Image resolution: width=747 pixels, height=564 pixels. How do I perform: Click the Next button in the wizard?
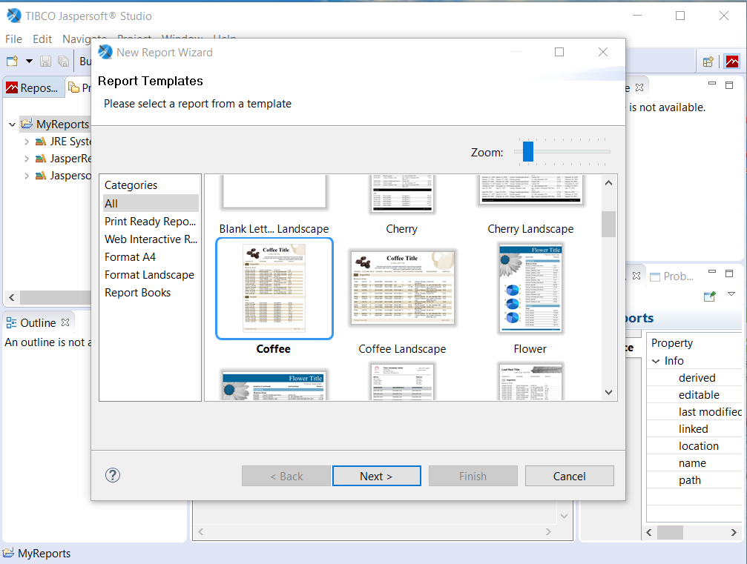click(x=376, y=475)
